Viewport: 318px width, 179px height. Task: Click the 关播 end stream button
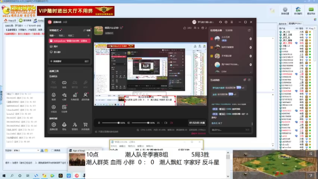(x=197, y=123)
